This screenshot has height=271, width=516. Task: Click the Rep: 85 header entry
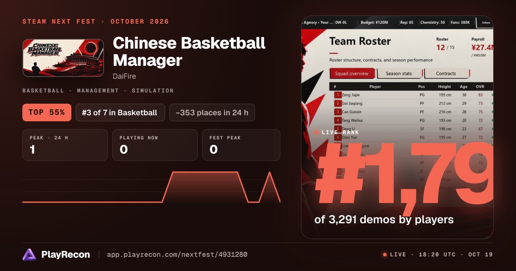[407, 22]
